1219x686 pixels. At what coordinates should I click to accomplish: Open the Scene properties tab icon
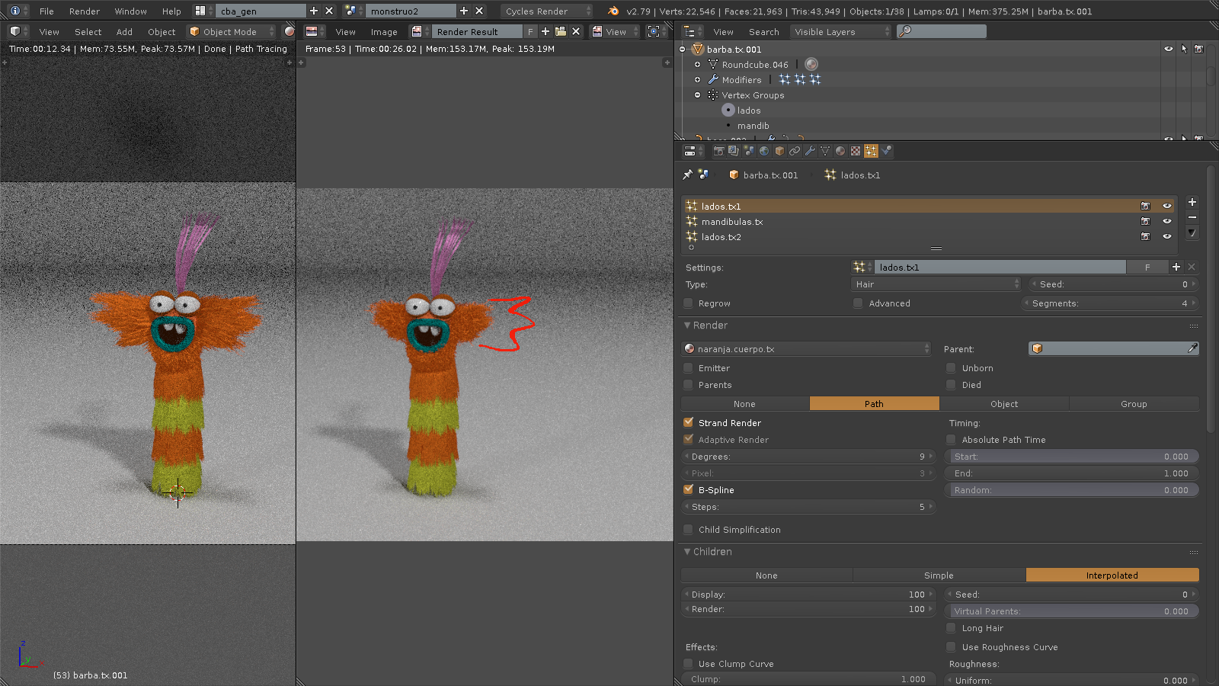(x=749, y=151)
